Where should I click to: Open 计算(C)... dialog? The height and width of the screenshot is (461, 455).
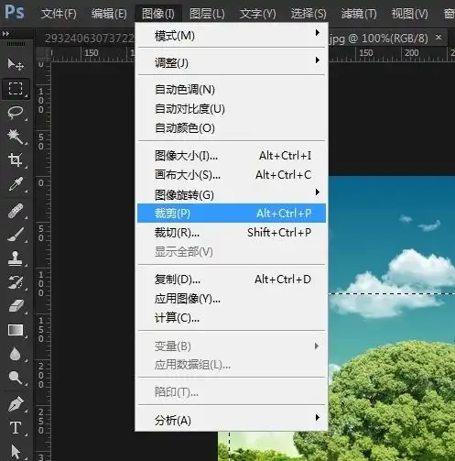click(232, 318)
